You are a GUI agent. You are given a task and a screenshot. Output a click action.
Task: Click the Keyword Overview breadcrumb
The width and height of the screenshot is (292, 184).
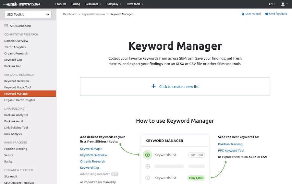tap(93, 14)
